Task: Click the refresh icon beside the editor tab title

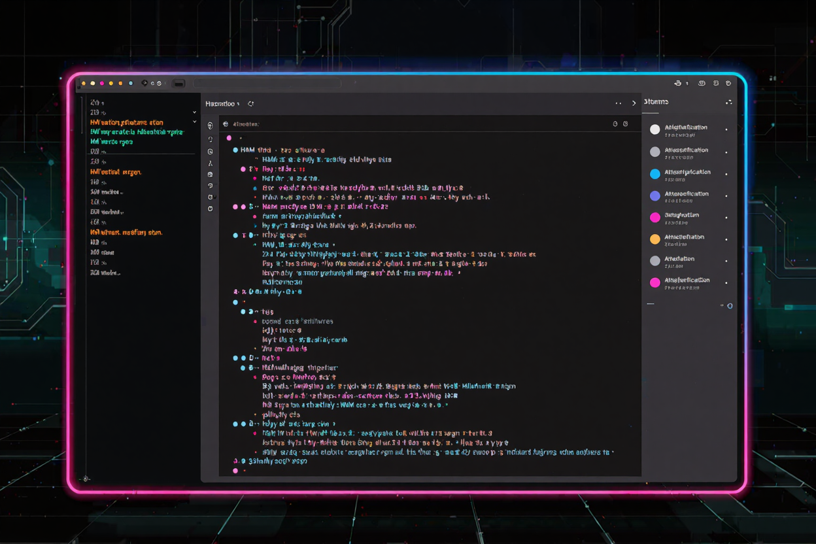Action: [251, 104]
